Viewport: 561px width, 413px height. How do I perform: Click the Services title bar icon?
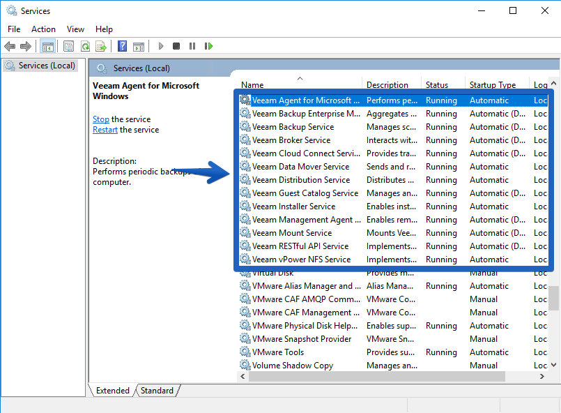click(x=12, y=10)
